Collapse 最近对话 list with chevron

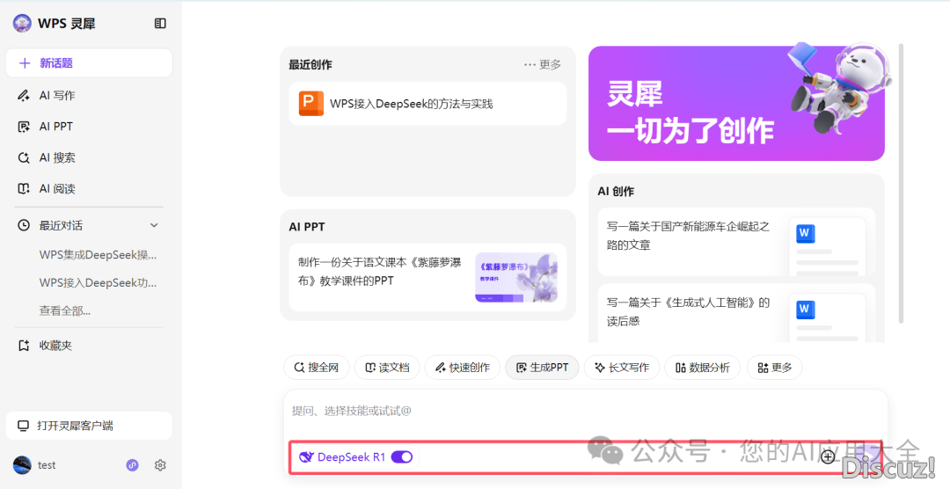tap(154, 225)
